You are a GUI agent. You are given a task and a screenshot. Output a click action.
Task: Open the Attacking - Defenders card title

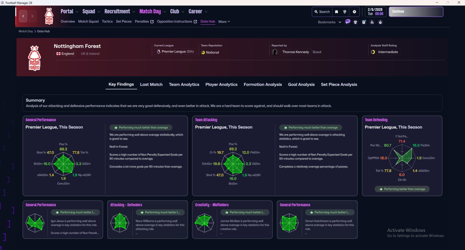126,205
